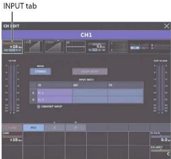Select the R row IN patch cell

coord(55,100)
